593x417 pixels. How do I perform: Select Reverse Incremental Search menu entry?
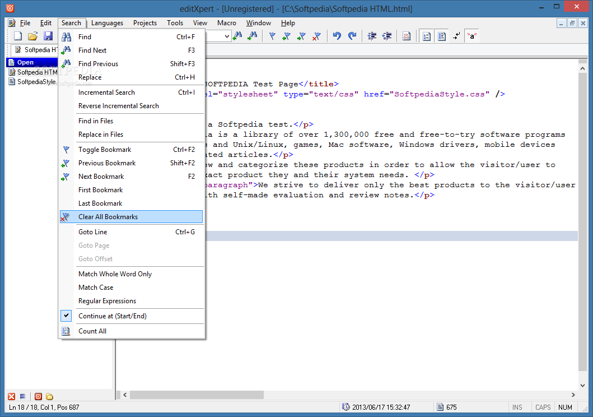[x=132, y=106]
